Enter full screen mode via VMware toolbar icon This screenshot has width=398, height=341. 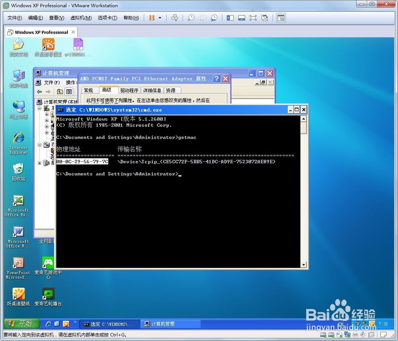pos(253,18)
